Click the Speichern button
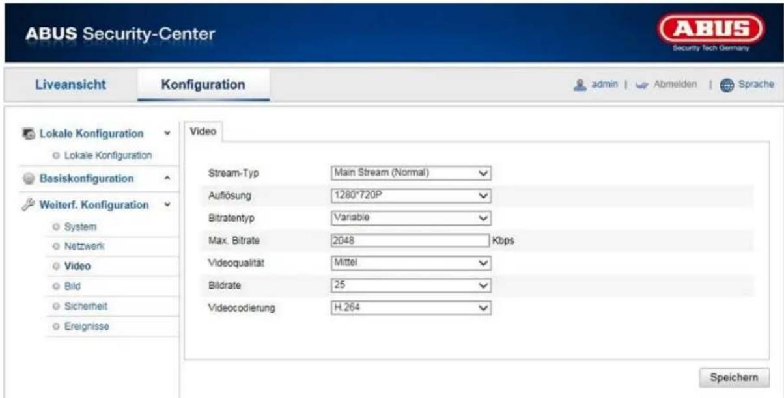The image size is (784, 398). 734,377
